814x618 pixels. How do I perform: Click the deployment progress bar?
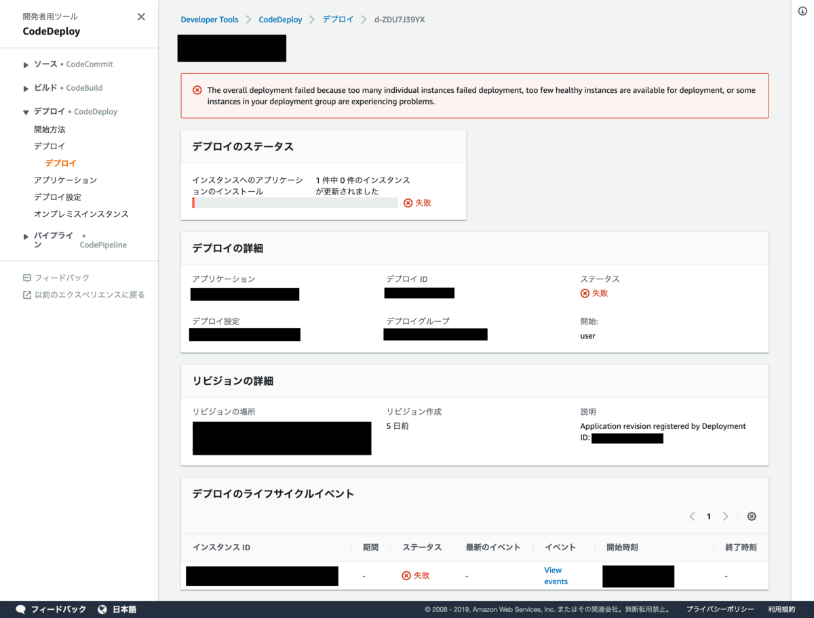[x=295, y=203]
